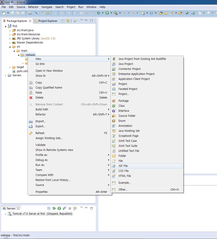
Task: Open the dropdown arrow next to New wizard icon
Action: pos(8,13)
